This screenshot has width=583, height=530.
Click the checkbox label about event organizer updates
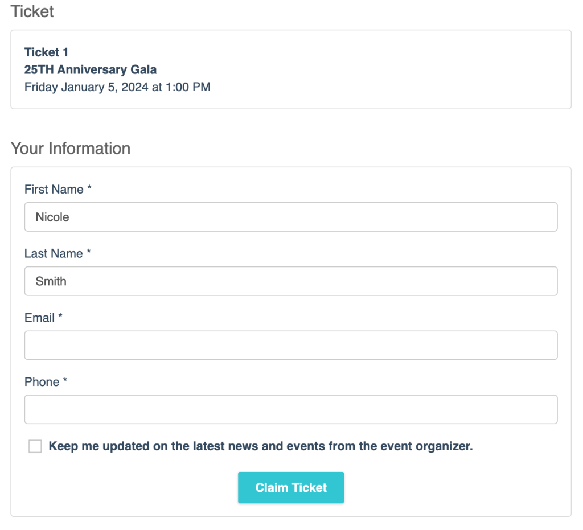(261, 446)
